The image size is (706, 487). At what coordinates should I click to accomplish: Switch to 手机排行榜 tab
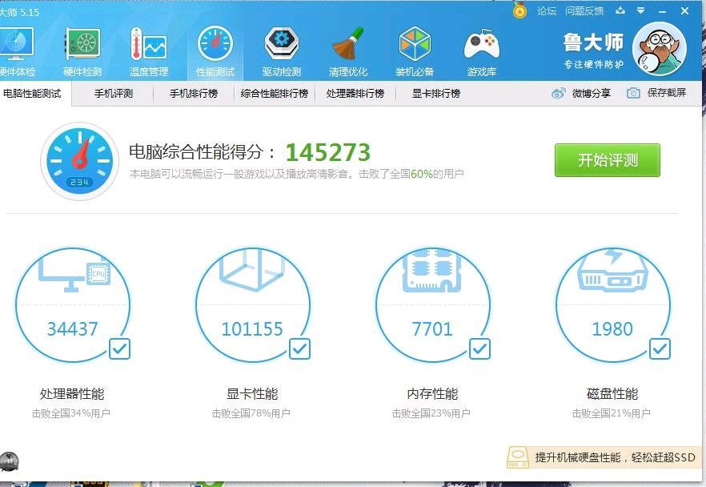pyautogui.click(x=194, y=94)
